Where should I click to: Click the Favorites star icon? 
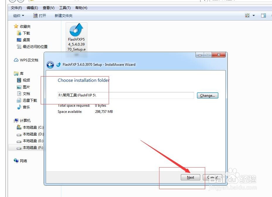pyautogui.click(x=16, y=26)
